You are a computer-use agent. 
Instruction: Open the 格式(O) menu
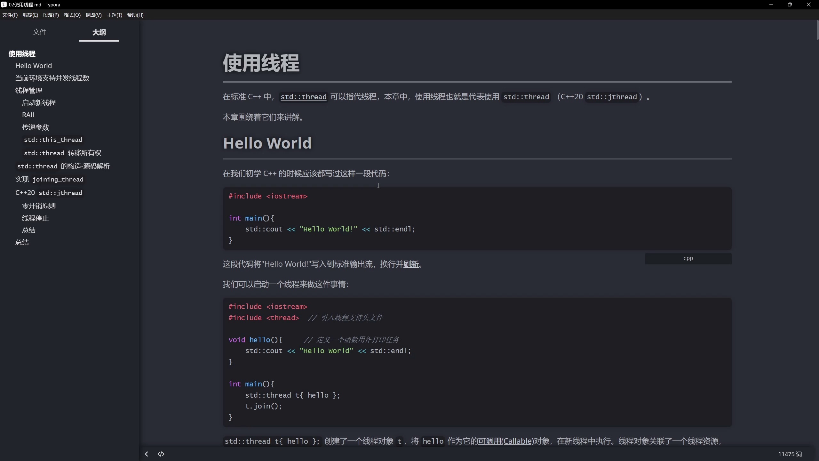(x=72, y=15)
